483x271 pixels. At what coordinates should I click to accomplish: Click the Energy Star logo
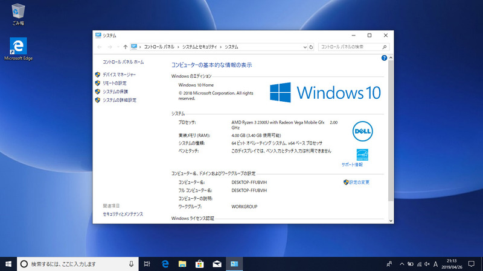point(362,155)
